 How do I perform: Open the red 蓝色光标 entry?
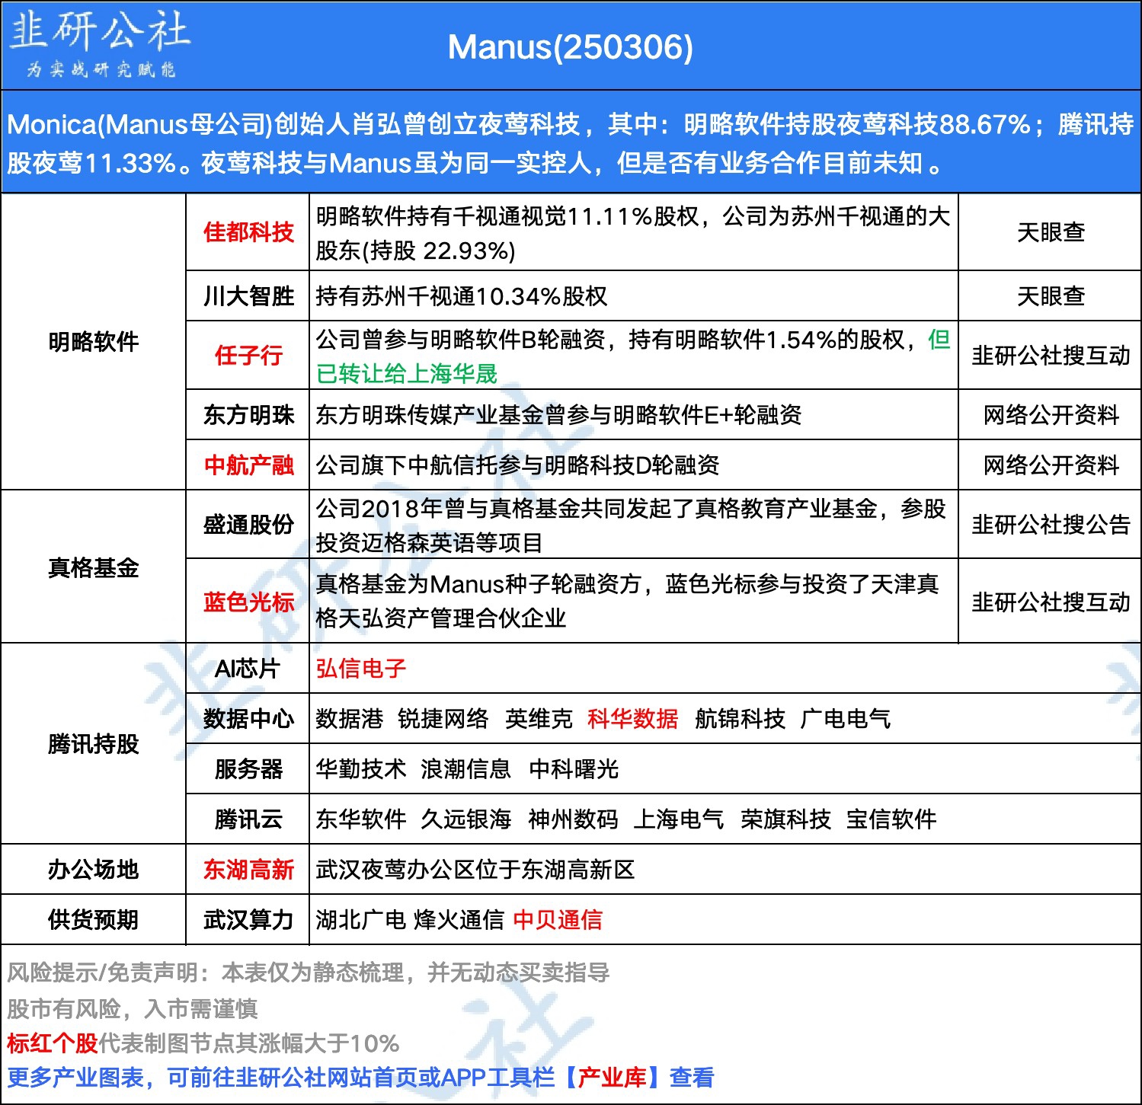248,602
